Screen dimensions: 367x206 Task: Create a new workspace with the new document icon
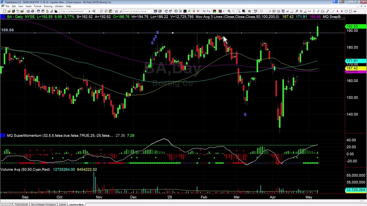pyautogui.click(x=5, y=11)
